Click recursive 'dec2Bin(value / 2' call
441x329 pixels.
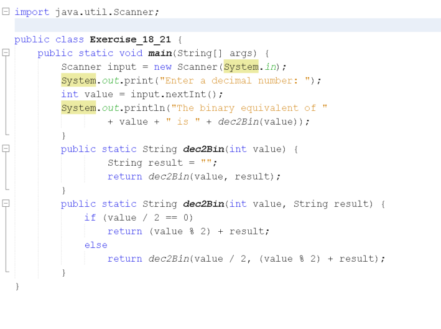point(197,259)
